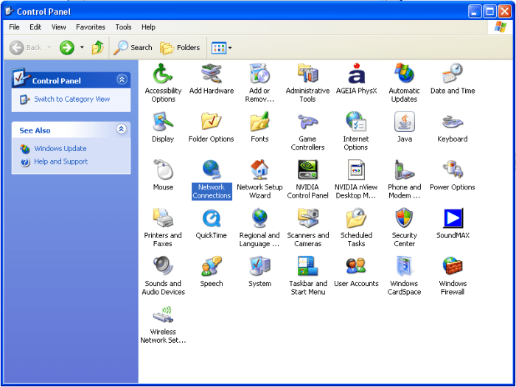Open the File menu
This screenshot has height=387, width=516.
[14, 27]
